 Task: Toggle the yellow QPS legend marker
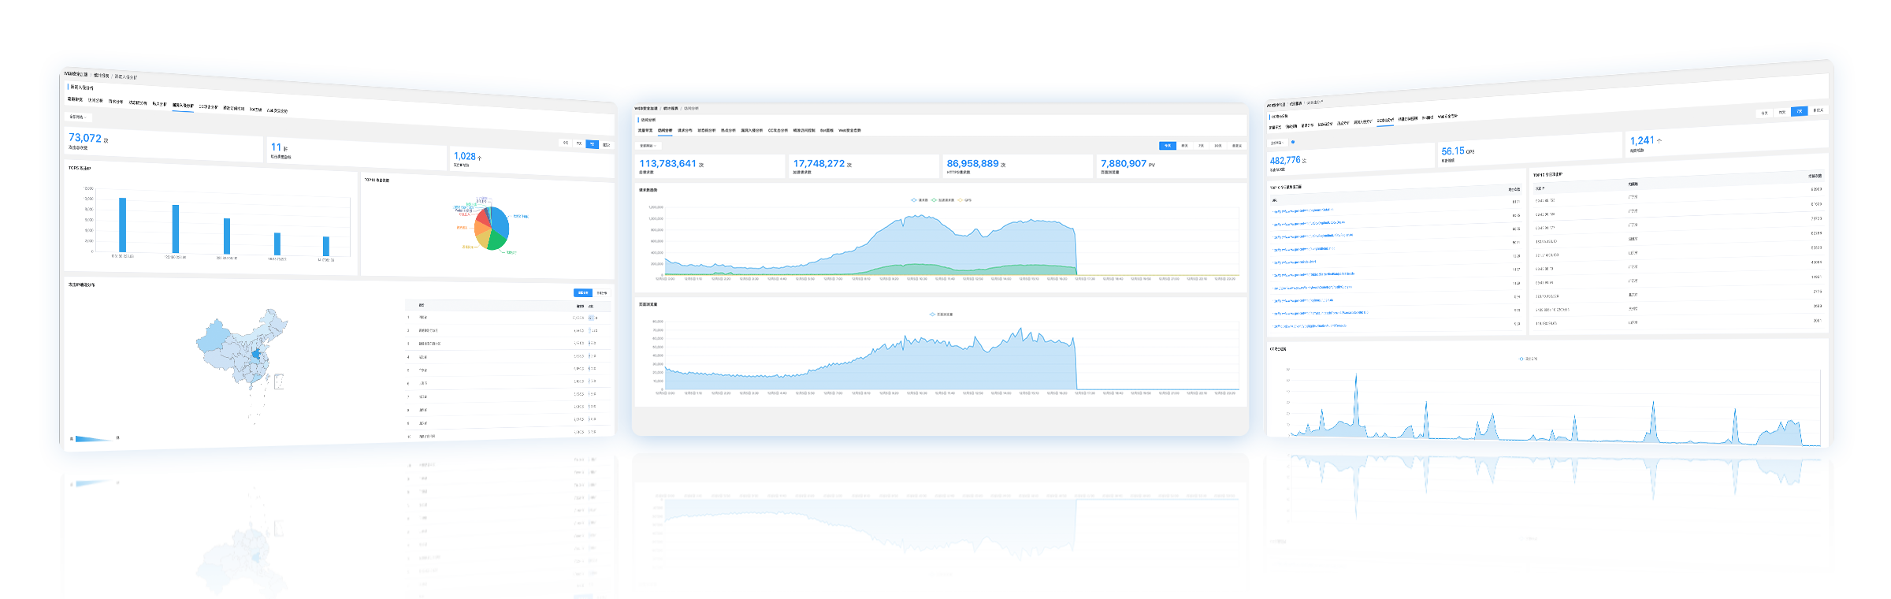[x=960, y=200]
